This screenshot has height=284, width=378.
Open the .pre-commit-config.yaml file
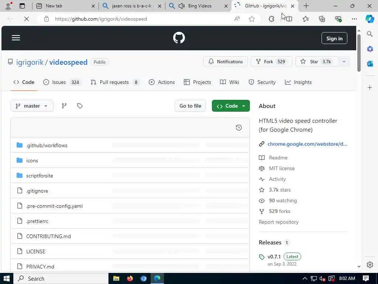click(x=54, y=206)
